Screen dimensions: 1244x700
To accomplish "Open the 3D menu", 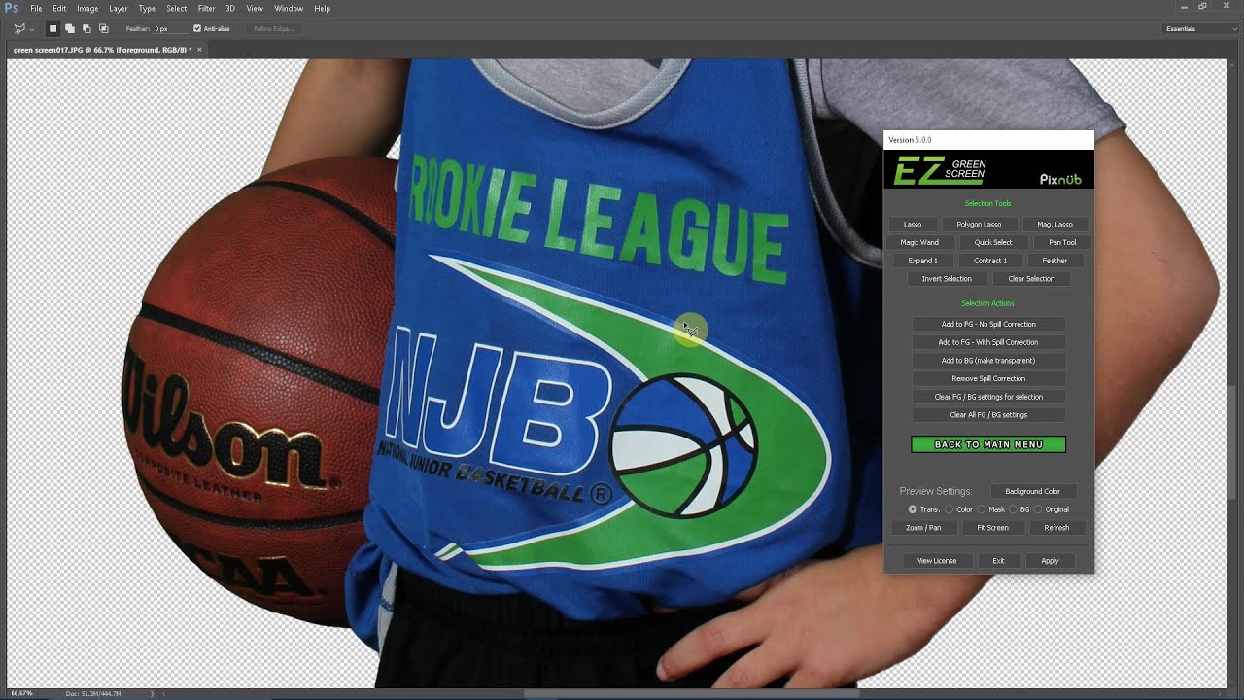I will pos(230,8).
